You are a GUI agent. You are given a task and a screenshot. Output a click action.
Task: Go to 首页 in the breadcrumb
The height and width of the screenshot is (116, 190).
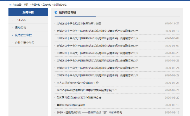click(x=26, y=5)
